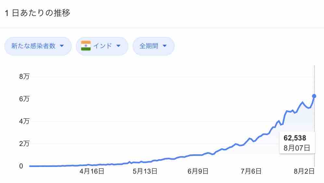Image resolution: width=324 pixels, height=183 pixels.
Task: Open the インド country selector
Action: tap(102, 46)
